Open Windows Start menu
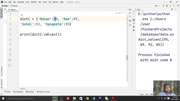 coord(3,98)
